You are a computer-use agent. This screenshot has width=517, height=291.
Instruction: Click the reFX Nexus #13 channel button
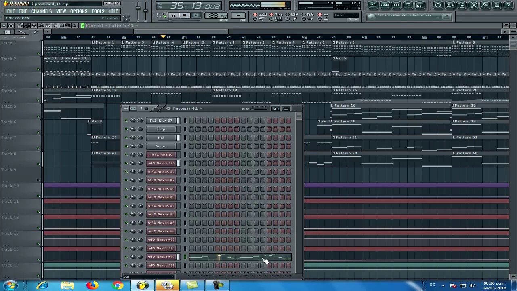[161, 257]
